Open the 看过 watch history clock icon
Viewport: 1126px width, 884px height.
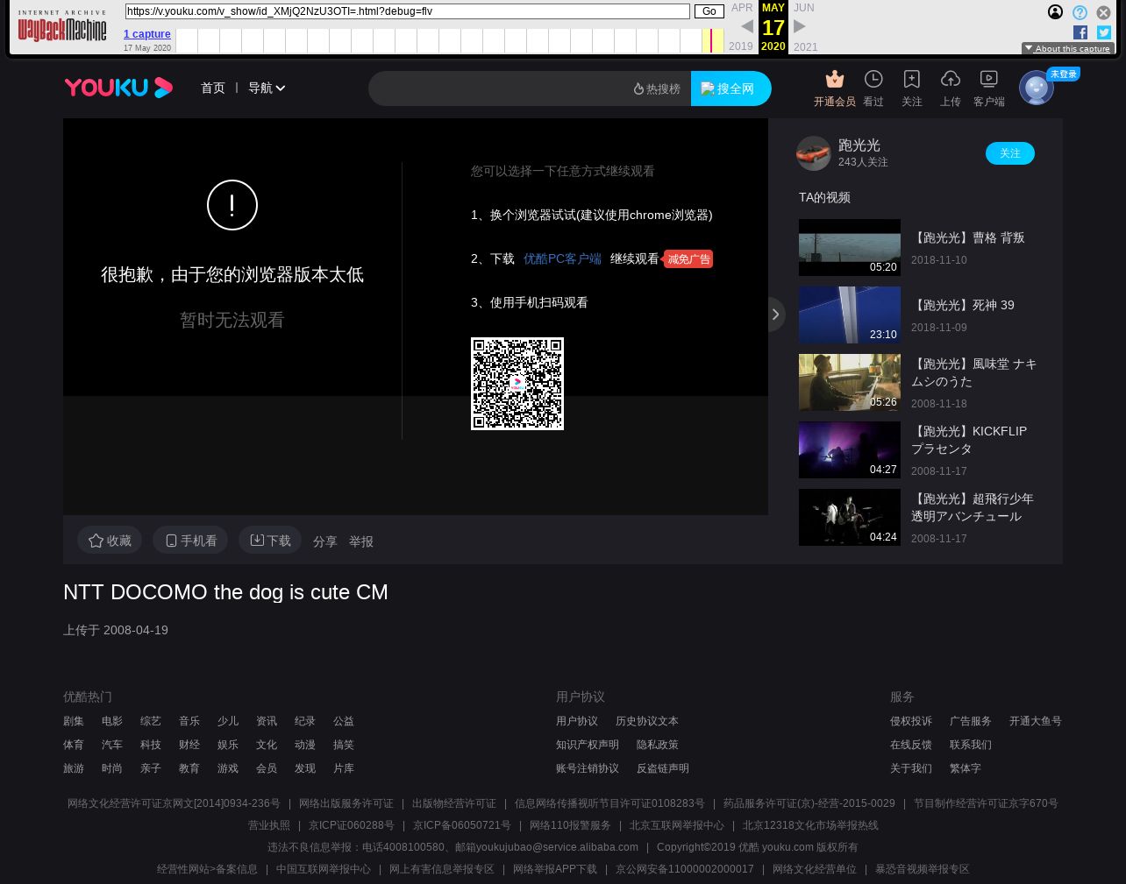873,79
